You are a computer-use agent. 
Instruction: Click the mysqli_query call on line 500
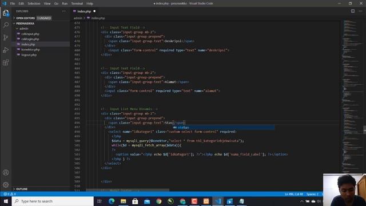point(137,141)
